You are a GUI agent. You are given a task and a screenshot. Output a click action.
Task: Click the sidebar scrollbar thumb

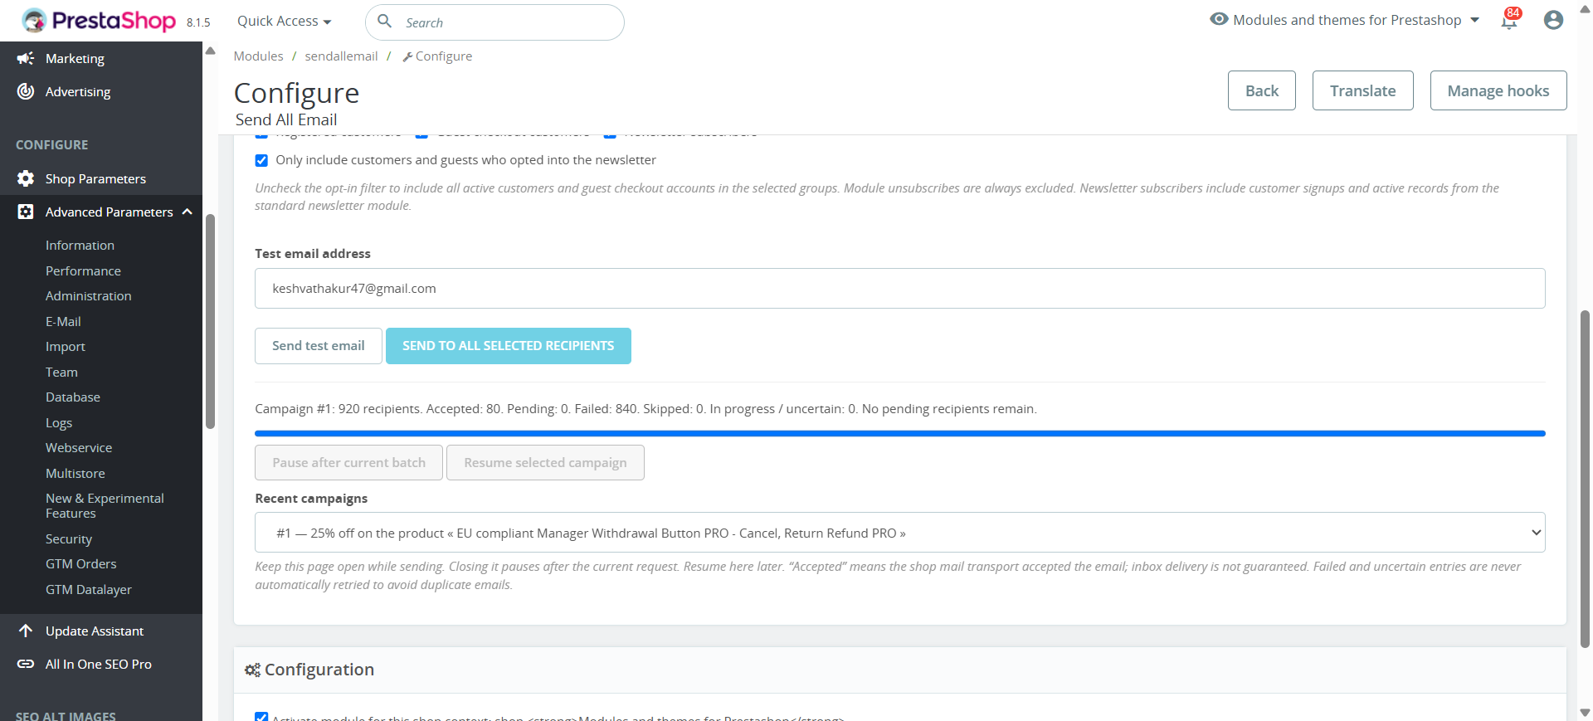click(x=210, y=322)
